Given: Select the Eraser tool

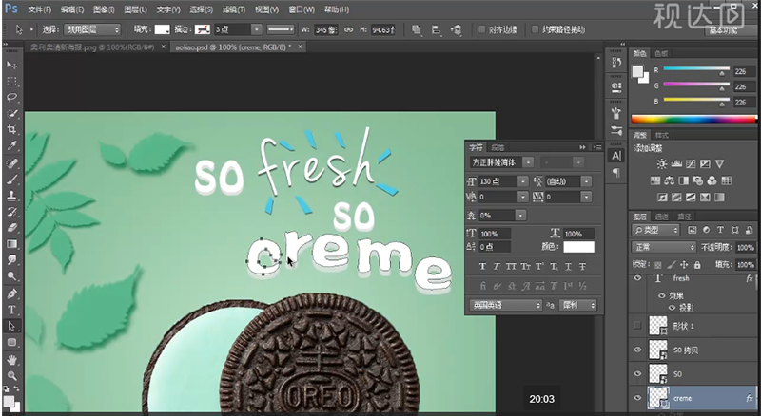Looking at the screenshot, I should pos(11,227).
